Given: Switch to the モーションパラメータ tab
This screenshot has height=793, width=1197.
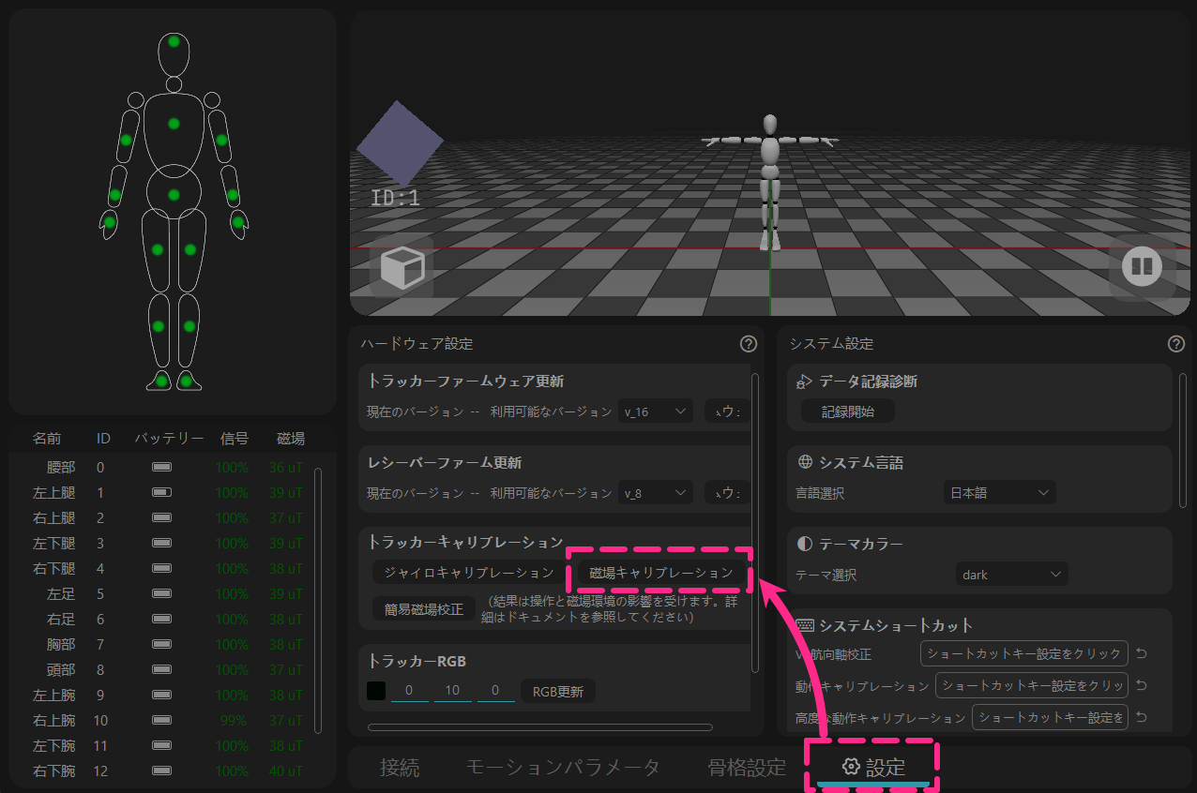Looking at the screenshot, I should click(x=563, y=767).
